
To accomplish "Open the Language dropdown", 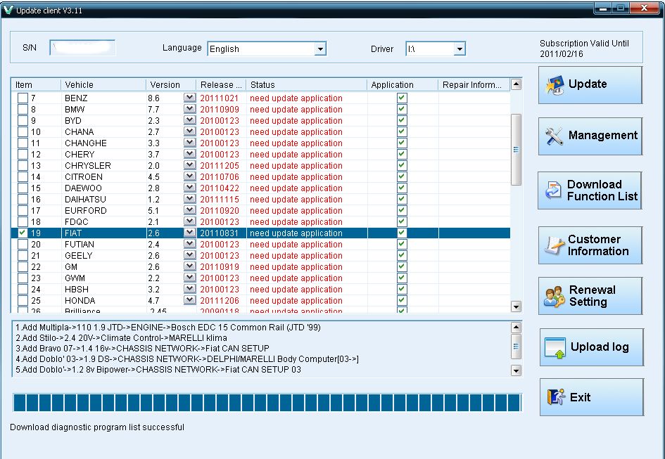I will (320, 49).
